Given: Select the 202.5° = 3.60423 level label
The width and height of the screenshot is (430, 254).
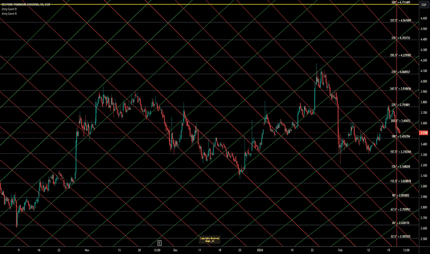Looking at the screenshot, I should click(400, 121).
